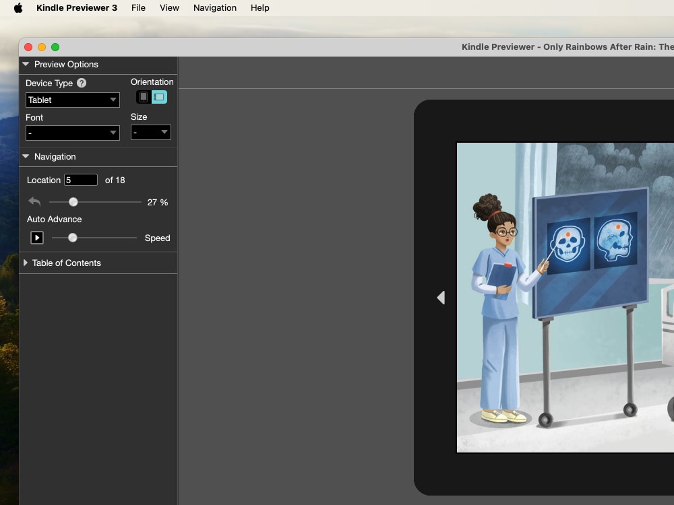This screenshot has height=505, width=674.
Task: Open the Apple menu
Action: tap(18, 7)
